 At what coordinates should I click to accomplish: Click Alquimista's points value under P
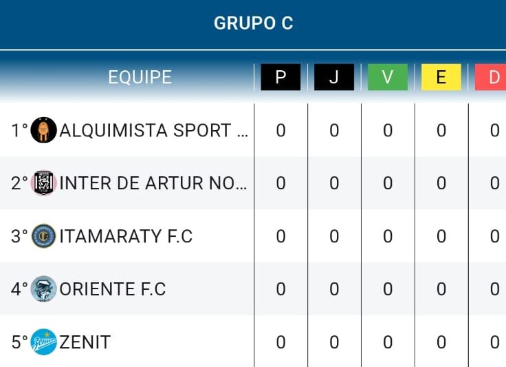(280, 131)
